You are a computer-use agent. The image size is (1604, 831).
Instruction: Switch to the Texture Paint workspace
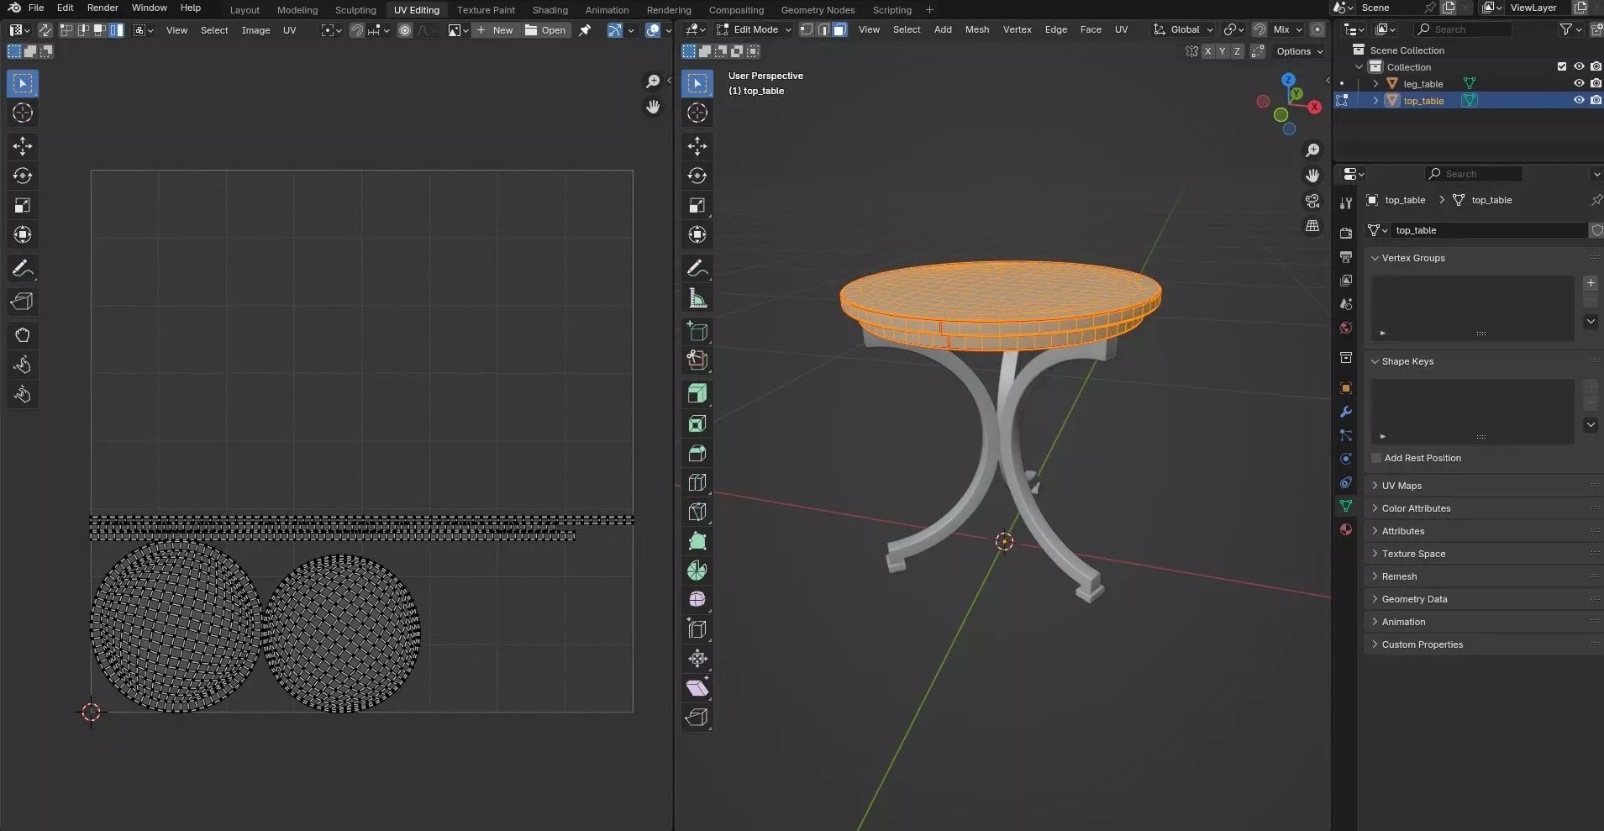pos(486,10)
